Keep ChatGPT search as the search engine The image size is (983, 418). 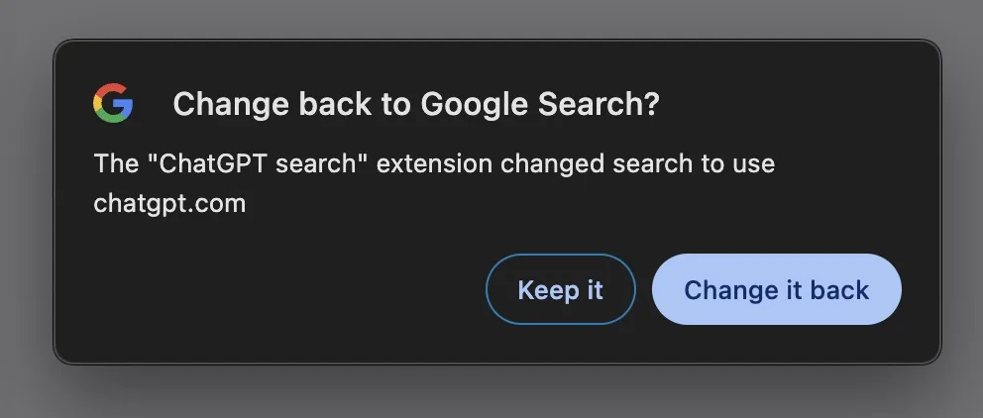click(560, 289)
